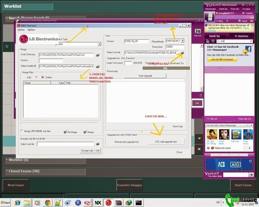This screenshot has height=207, width=259.
Task: Switch to the Y! Updates tab
Action: point(242,36)
